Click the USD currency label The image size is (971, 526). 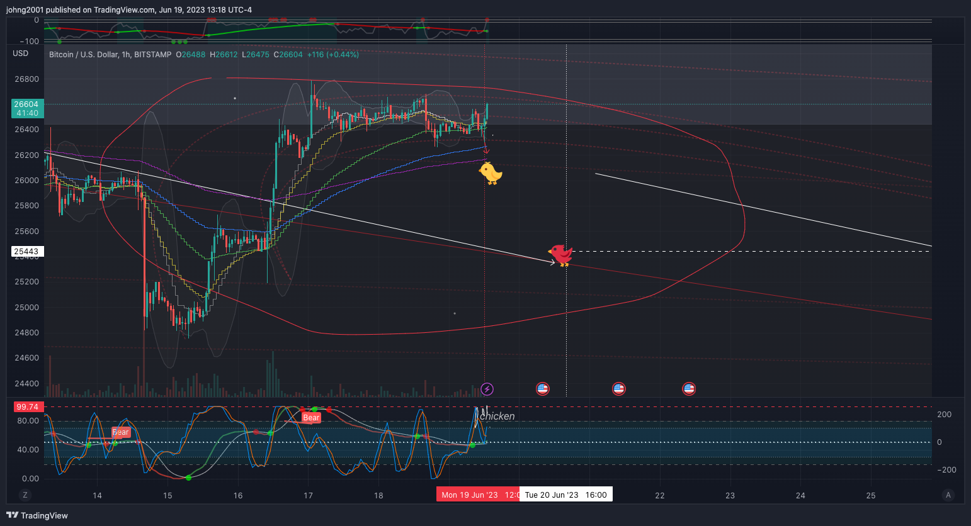21,53
